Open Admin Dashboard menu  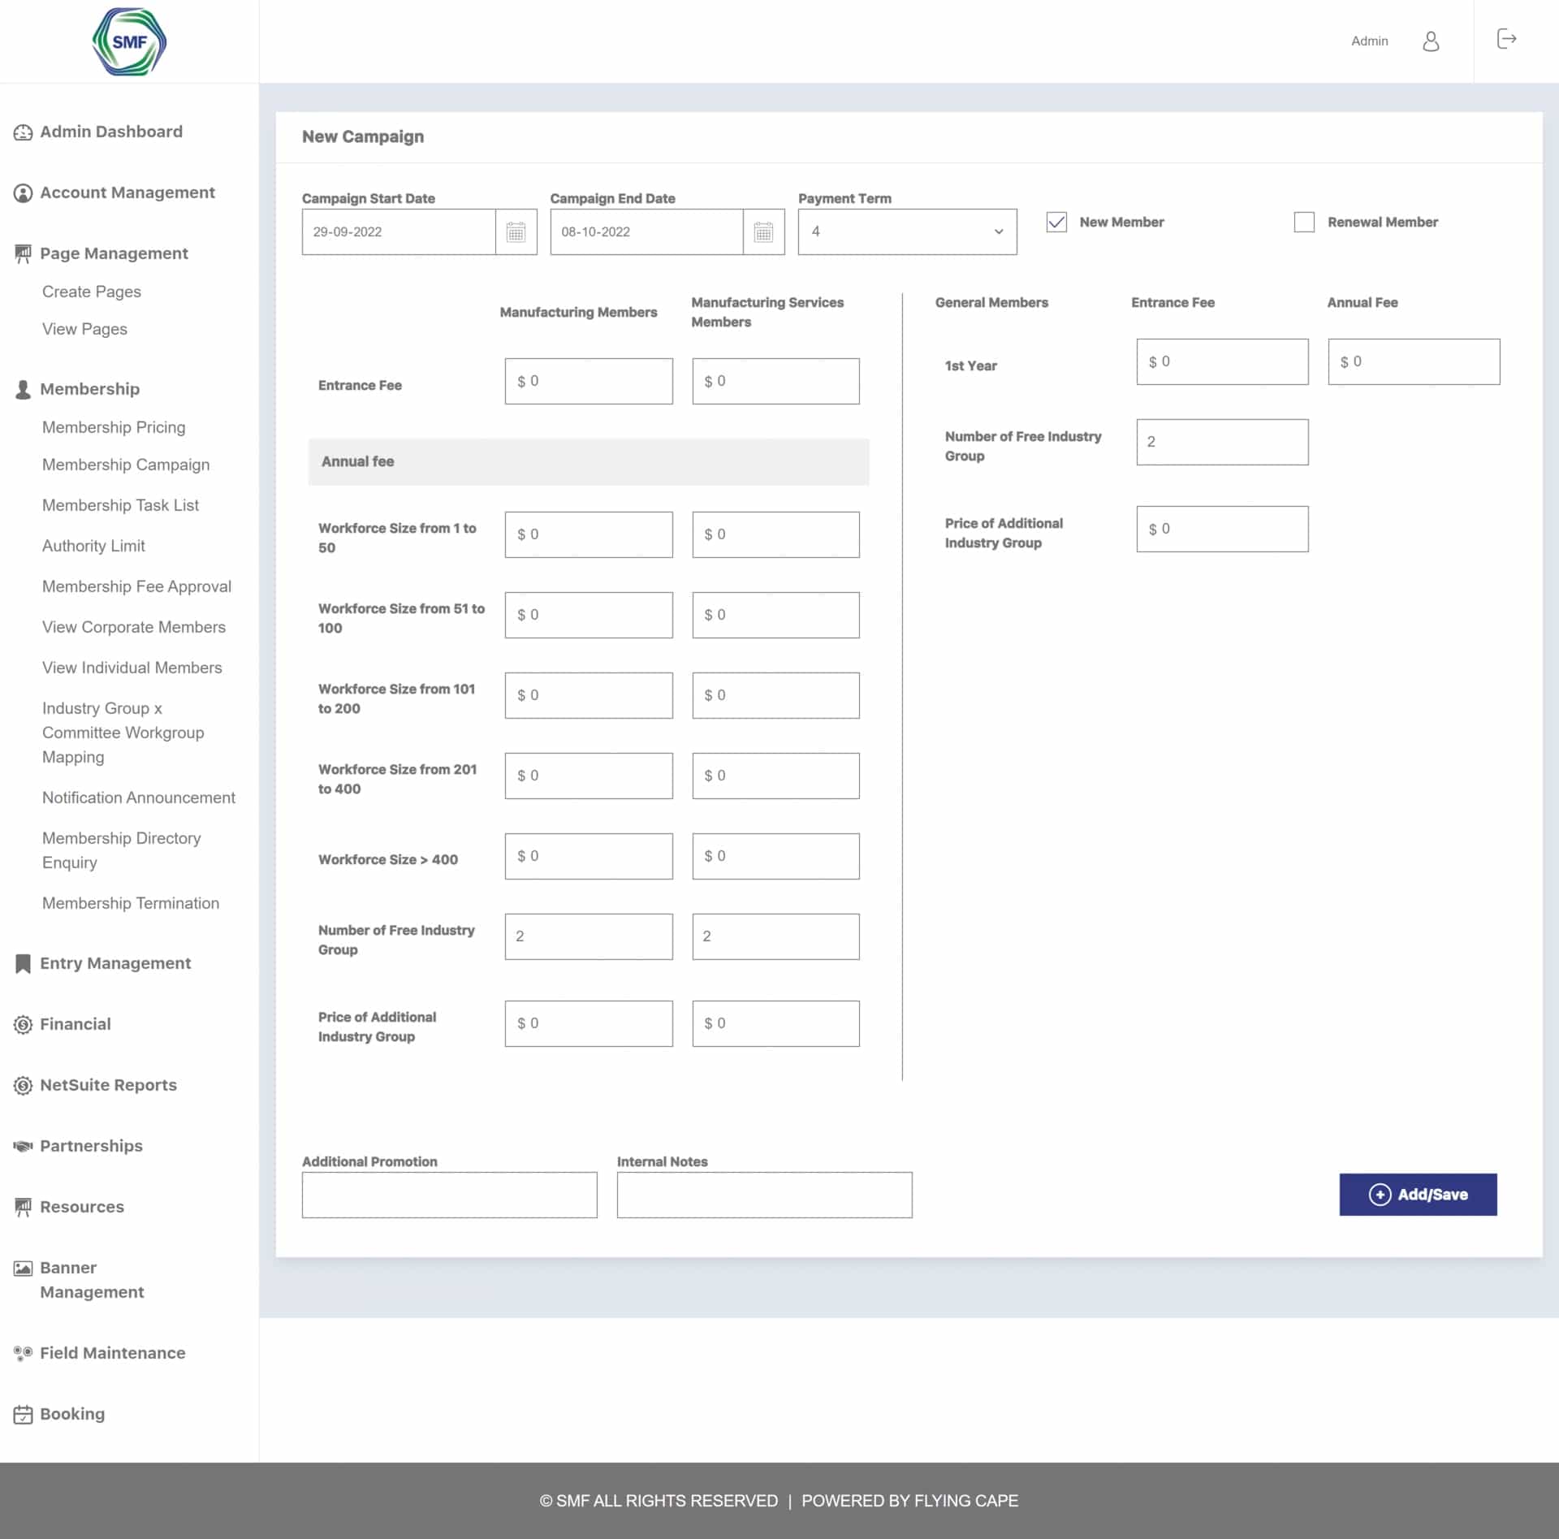click(111, 132)
